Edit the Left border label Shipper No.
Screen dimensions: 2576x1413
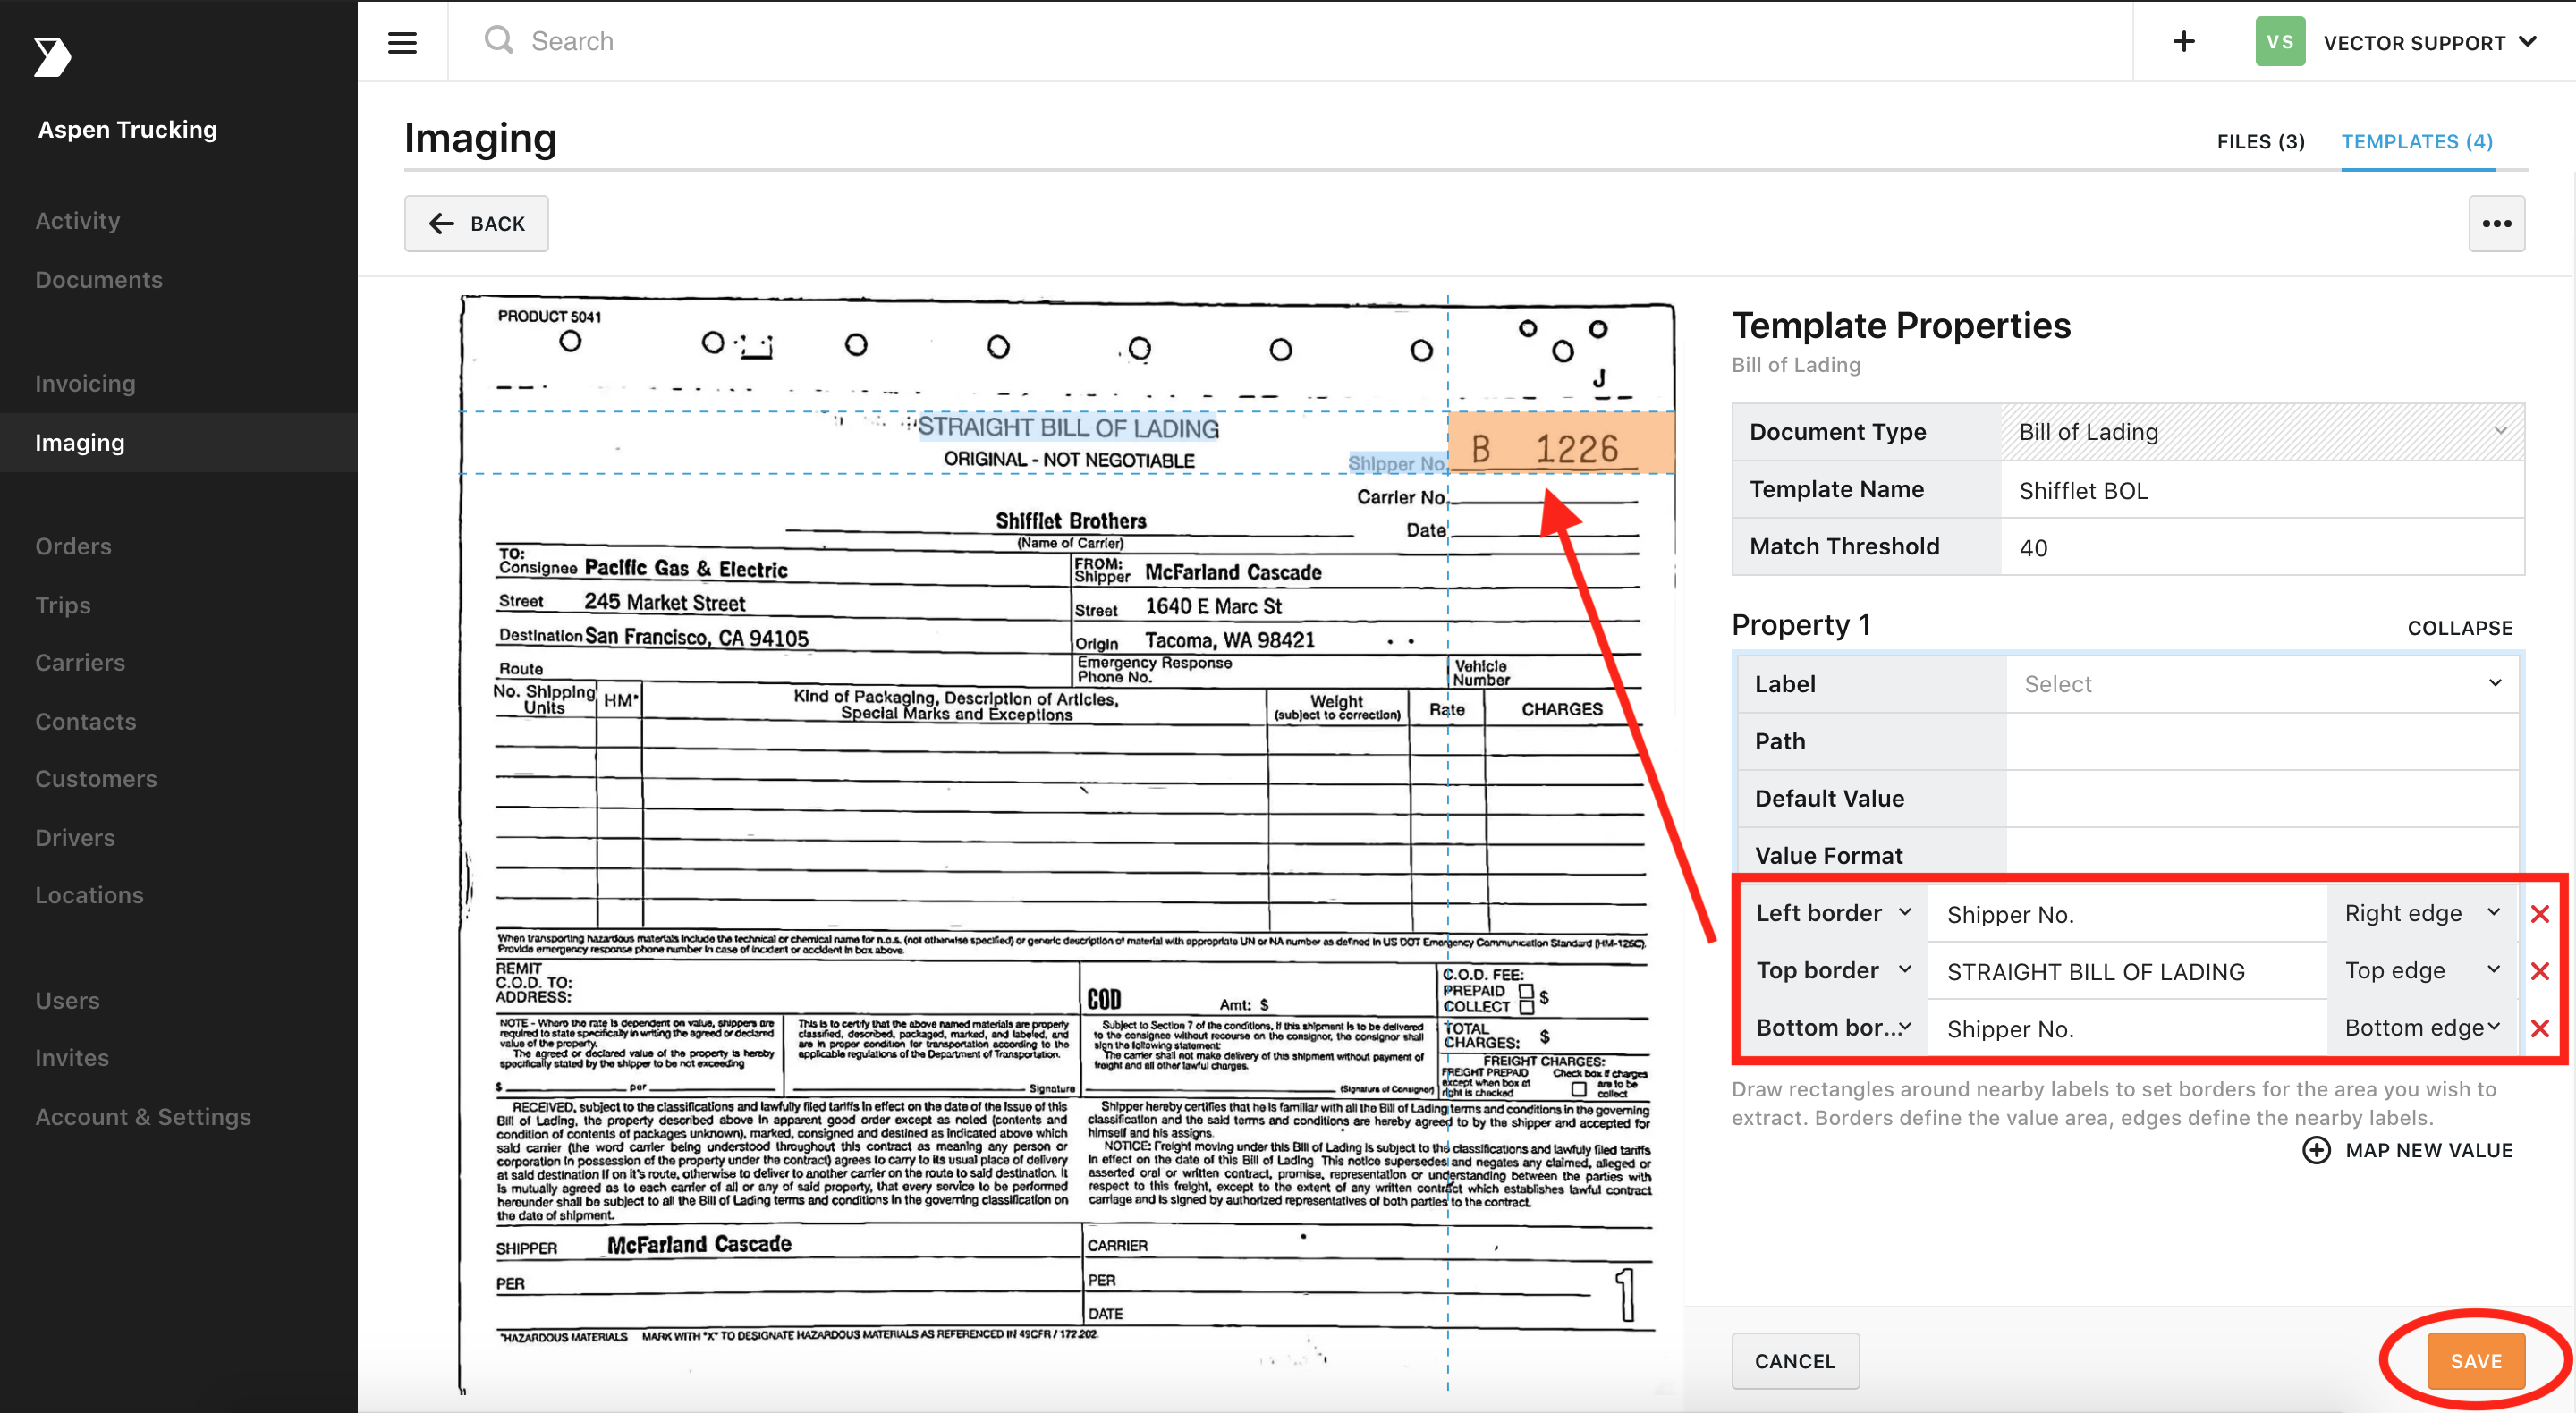click(2126, 914)
